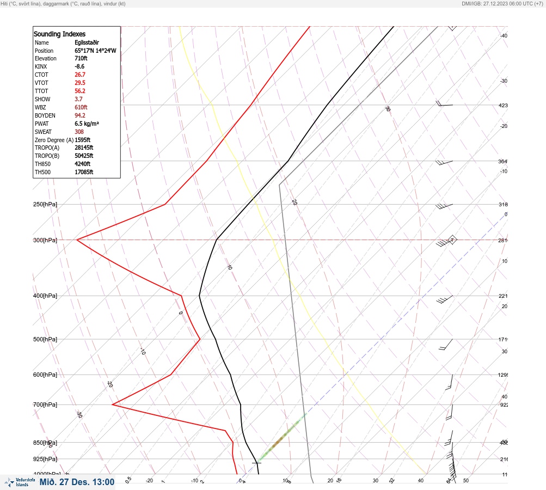The height and width of the screenshot is (490, 546).
Task: Click the Veðurstofa Íslands logo
Action: point(20,482)
